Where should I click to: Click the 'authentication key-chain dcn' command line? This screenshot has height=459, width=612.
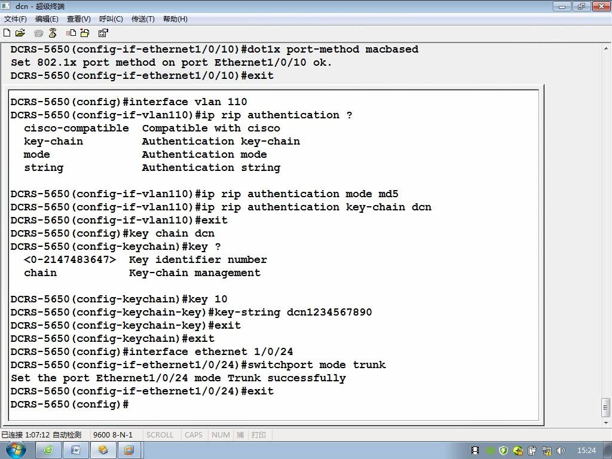(x=221, y=207)
